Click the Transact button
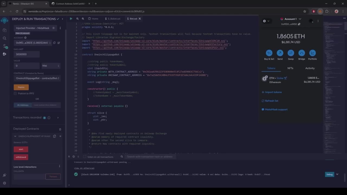The width and height of the screenshot is (347, 195). click(x=53, y=177)
